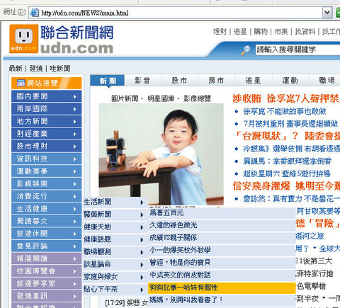Switch to the 影音 tab

tap(142, 81)
